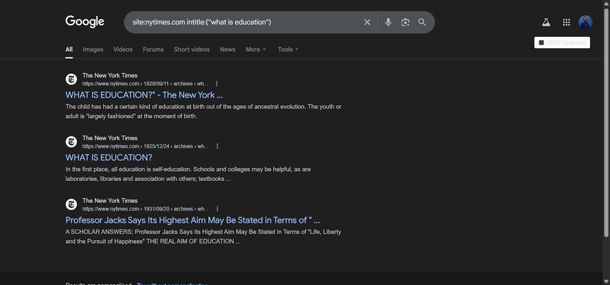
Task: Switch to the Forums tab
Action: click(x=153, y=49)
